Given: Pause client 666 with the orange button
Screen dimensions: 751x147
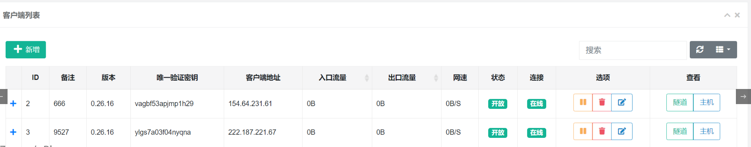Looking at the screenshot, I should 583,103.
